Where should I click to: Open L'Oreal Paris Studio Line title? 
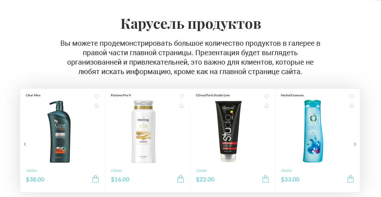tap(213, 95)
